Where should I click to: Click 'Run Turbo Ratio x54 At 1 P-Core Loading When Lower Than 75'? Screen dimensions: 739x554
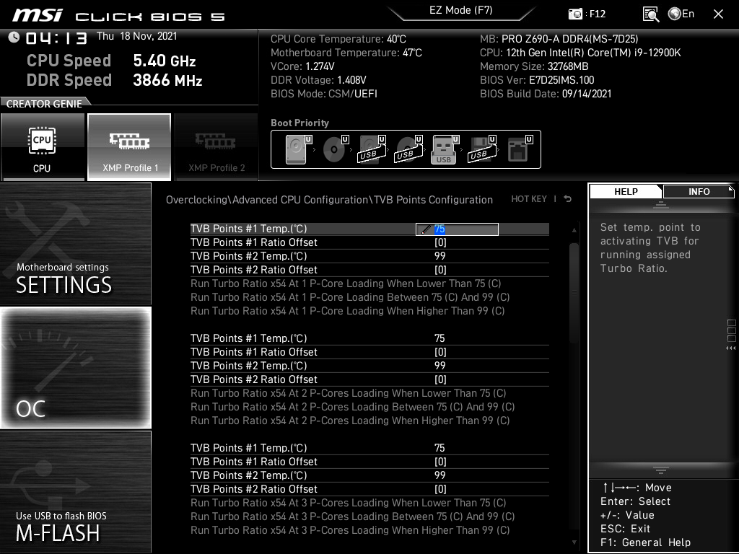point(346,283)
